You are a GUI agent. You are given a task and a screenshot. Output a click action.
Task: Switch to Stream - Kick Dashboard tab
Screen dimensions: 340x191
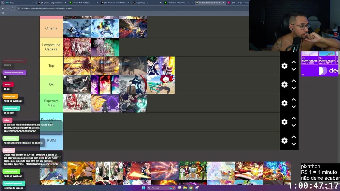pyautogui.click(x=84, y=3)
